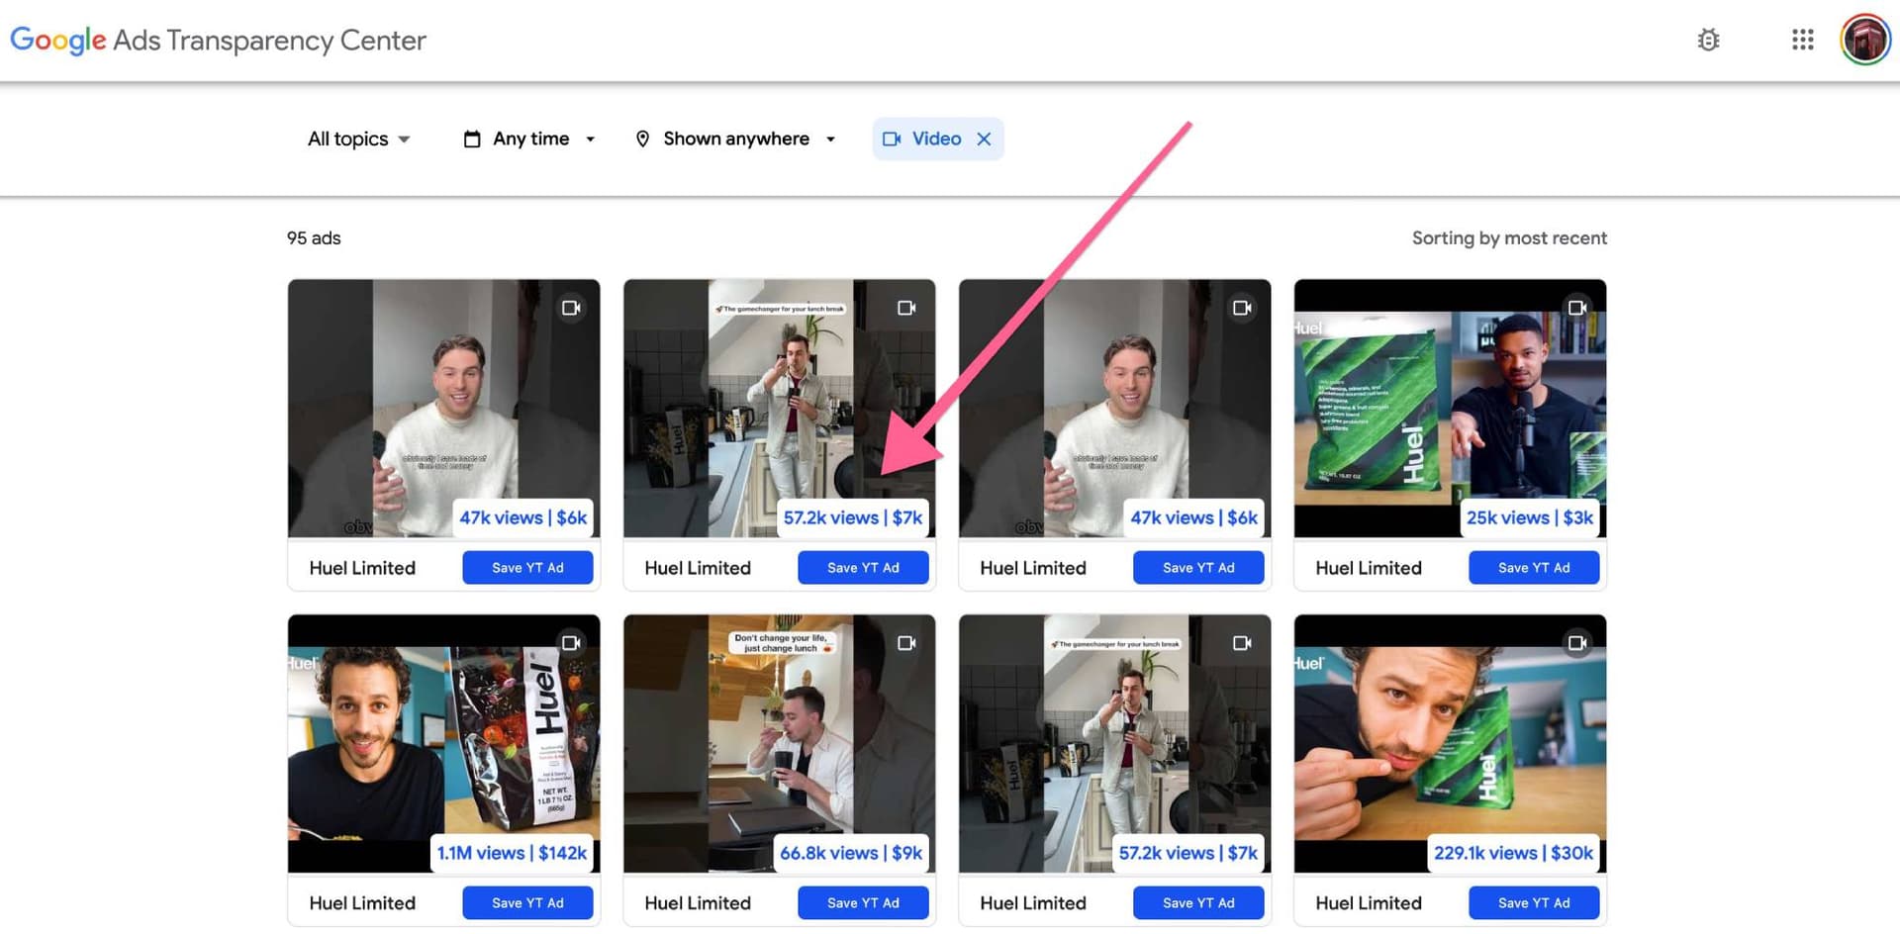Click the video icon on first top-row ad
Image resolution: width=1900 pixels, height=934 pixels.
coord(571,308)
